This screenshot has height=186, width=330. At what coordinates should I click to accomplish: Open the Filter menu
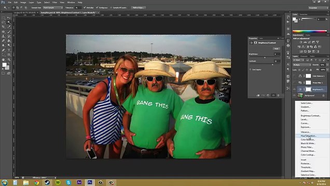(54, 2)
